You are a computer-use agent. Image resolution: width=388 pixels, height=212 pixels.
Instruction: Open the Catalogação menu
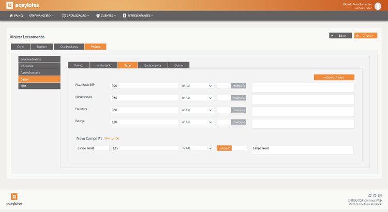tap(76, 16)
